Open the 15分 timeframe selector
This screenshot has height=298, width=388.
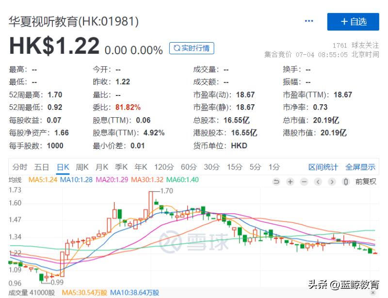tap(234, 166)
